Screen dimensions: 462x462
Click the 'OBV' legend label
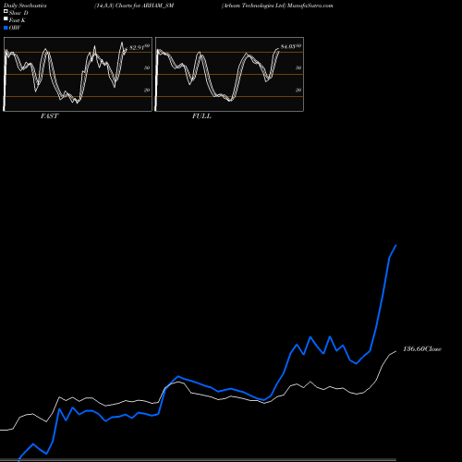(15, 28)
